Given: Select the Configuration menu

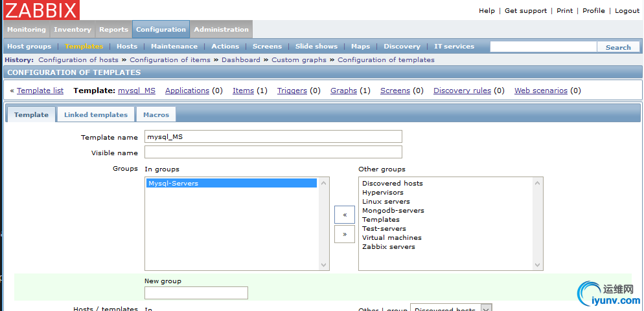Looking at the screenshot, I should (x=161, y=30).
